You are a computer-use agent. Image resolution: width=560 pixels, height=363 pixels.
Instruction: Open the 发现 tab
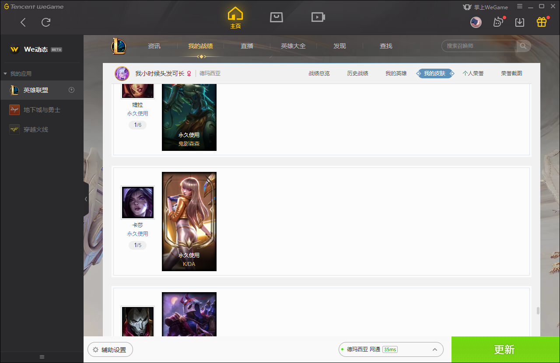click(x=339, y=46)
